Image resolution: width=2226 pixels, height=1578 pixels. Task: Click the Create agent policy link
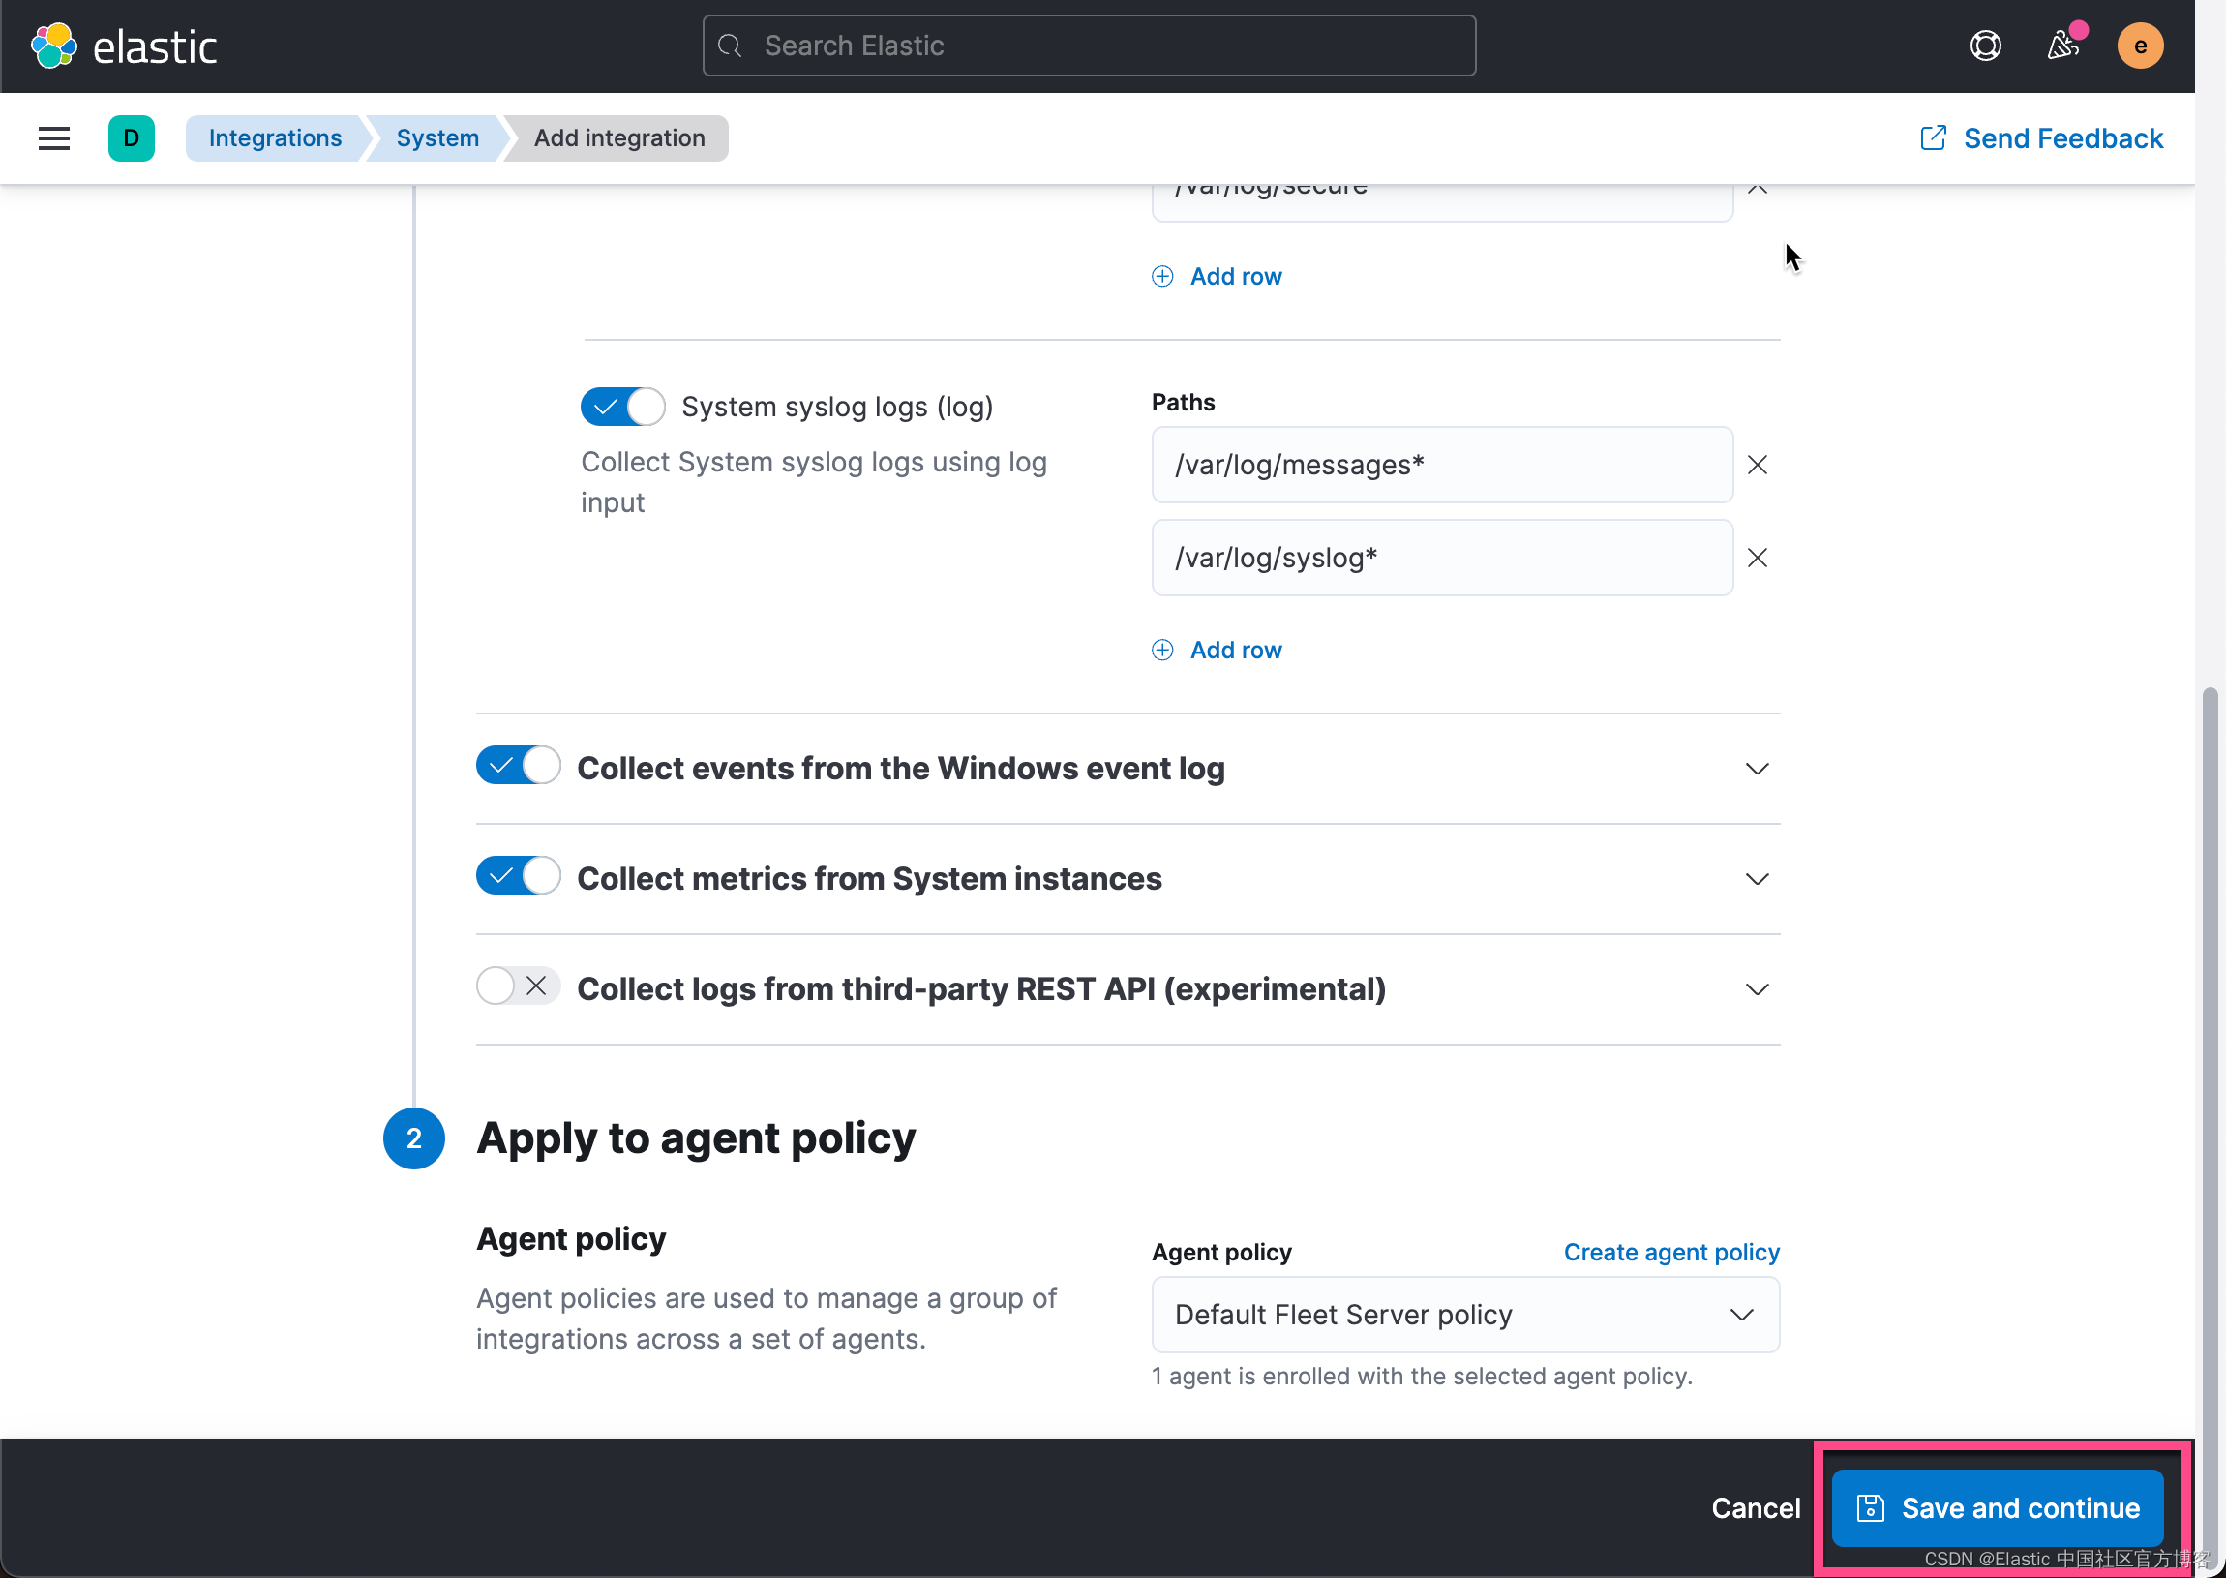tap(1671, 1252)
